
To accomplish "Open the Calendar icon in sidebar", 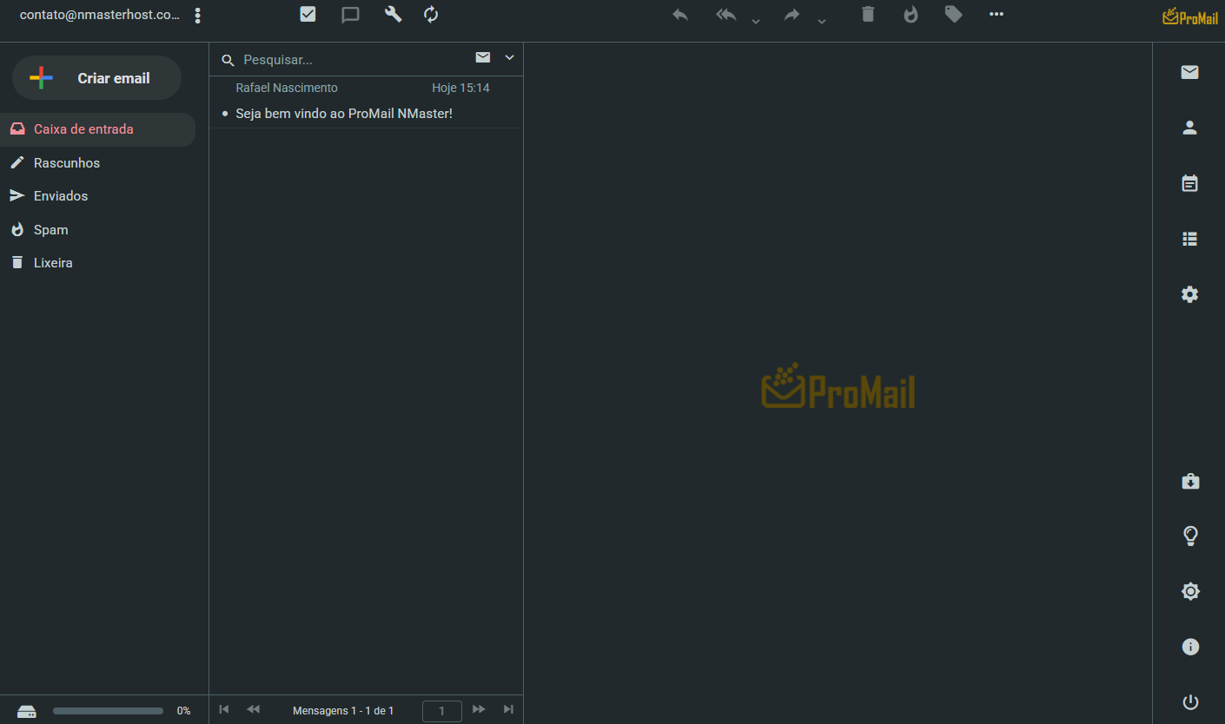I will [x=1190, y=183].
